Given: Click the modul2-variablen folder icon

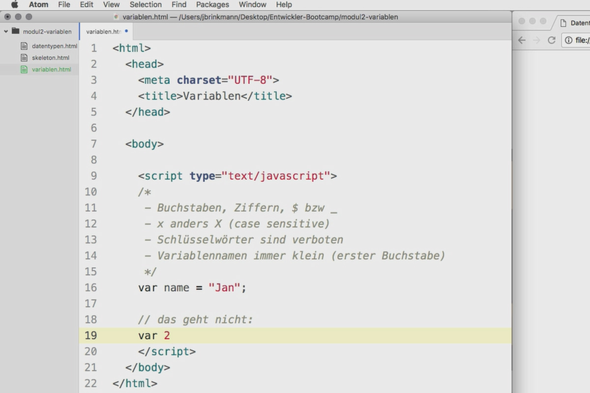Looking at the screenshot, I should click(15, 31).
